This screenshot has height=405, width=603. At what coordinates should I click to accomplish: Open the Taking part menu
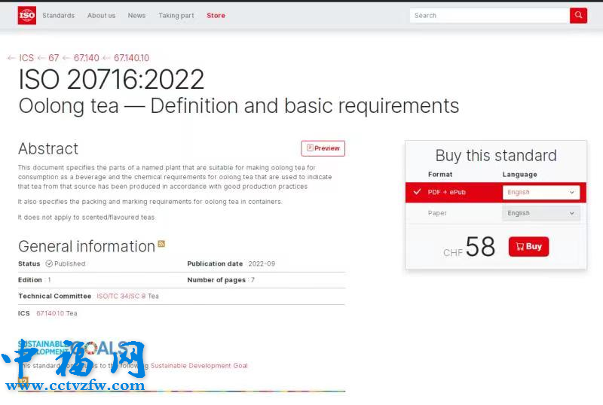pos(176,15)
